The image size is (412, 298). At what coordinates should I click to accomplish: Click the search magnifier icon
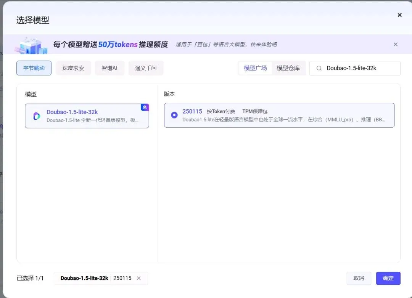[x=319, y=68]
